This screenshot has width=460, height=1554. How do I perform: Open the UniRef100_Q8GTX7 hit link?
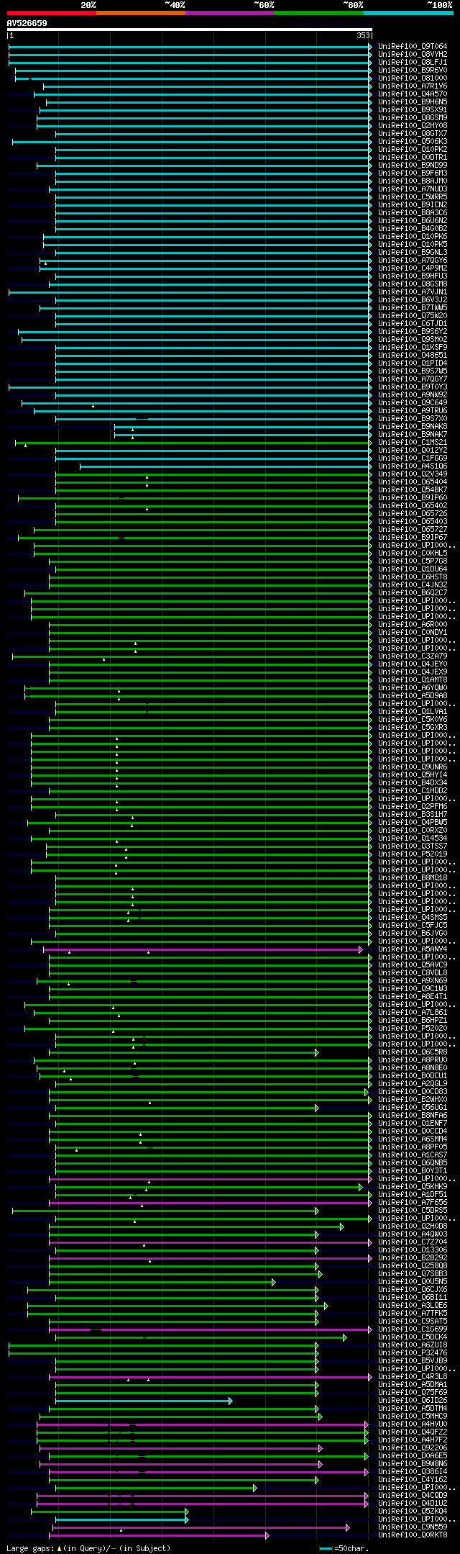pyautogui.click(x=413, y=134)
